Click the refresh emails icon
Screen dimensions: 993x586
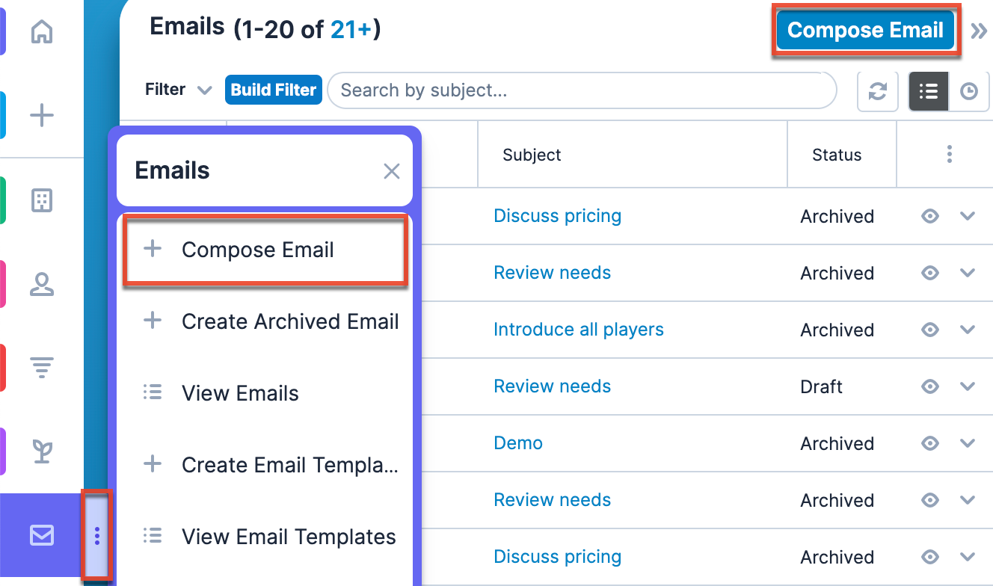[877, 90]
